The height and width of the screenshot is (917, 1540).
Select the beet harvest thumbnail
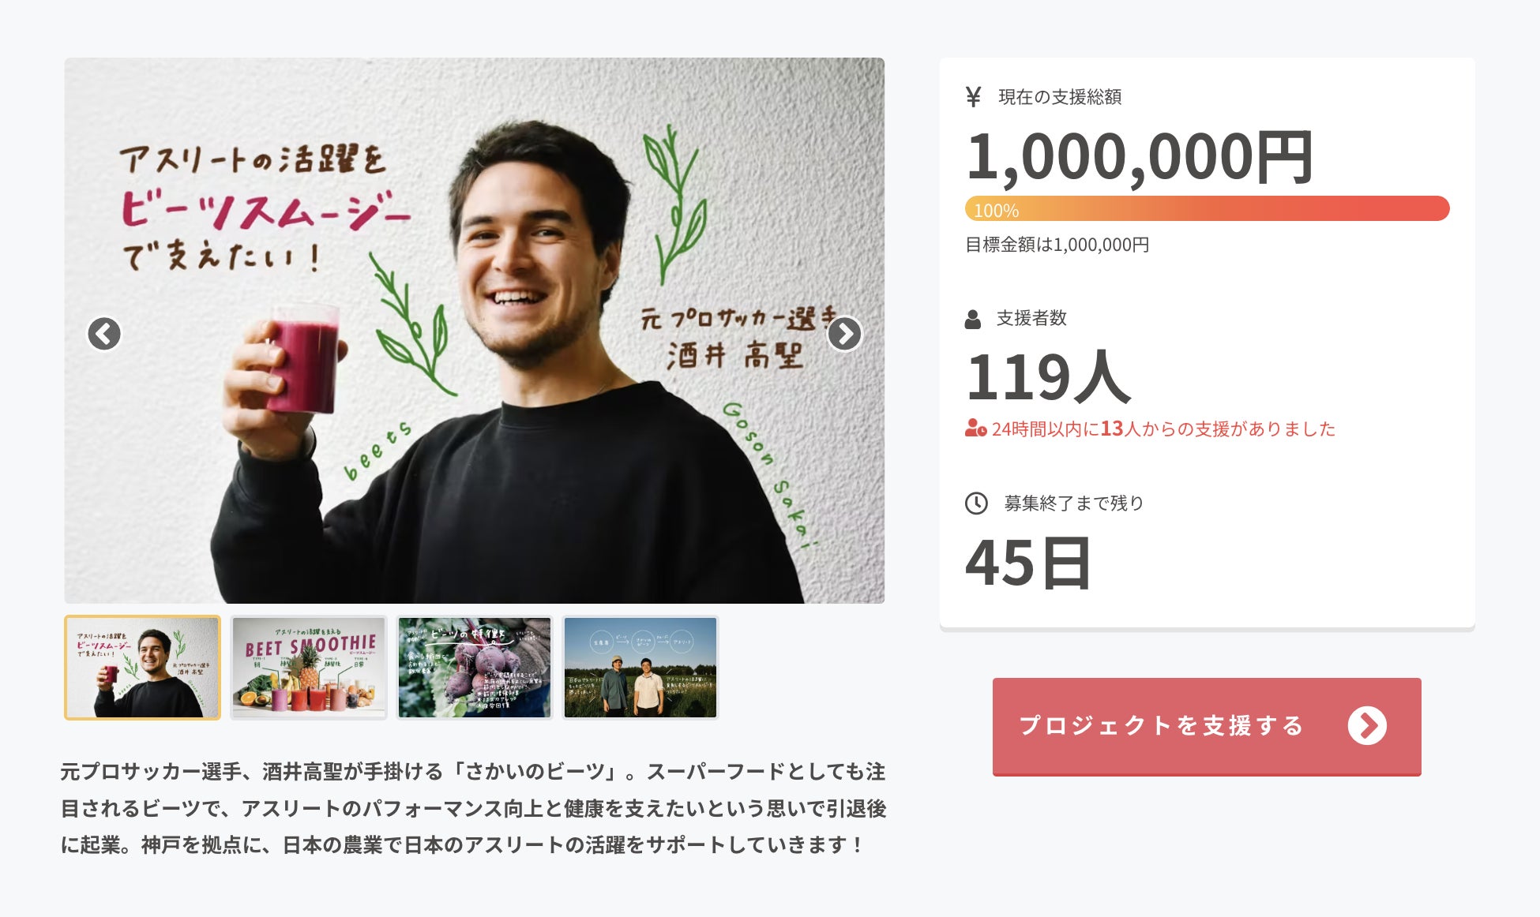pyautogui.click(x=475, y=668)
